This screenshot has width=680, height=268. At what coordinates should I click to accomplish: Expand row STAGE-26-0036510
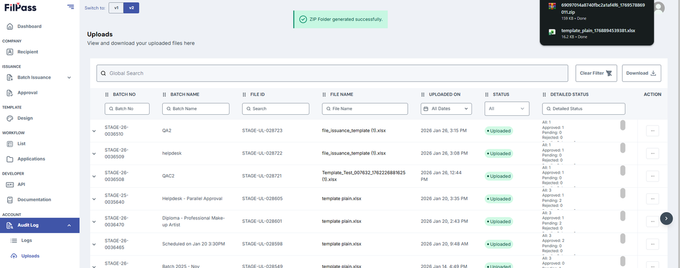(x=94, y=131)
